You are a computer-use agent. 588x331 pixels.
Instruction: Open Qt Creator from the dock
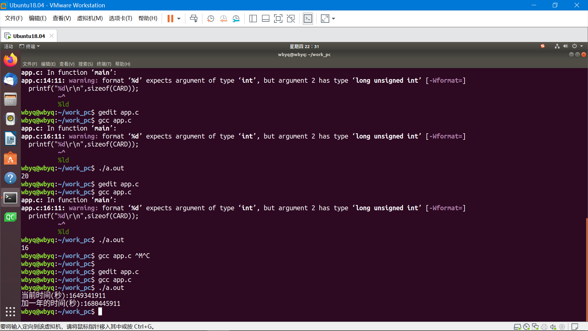pyautogui.click(x=10, y=217)
